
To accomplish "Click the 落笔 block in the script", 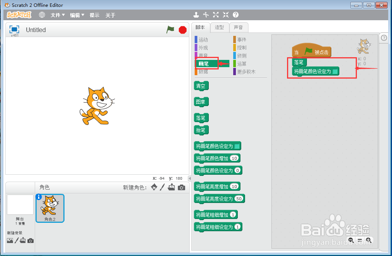I will point(299,62).
